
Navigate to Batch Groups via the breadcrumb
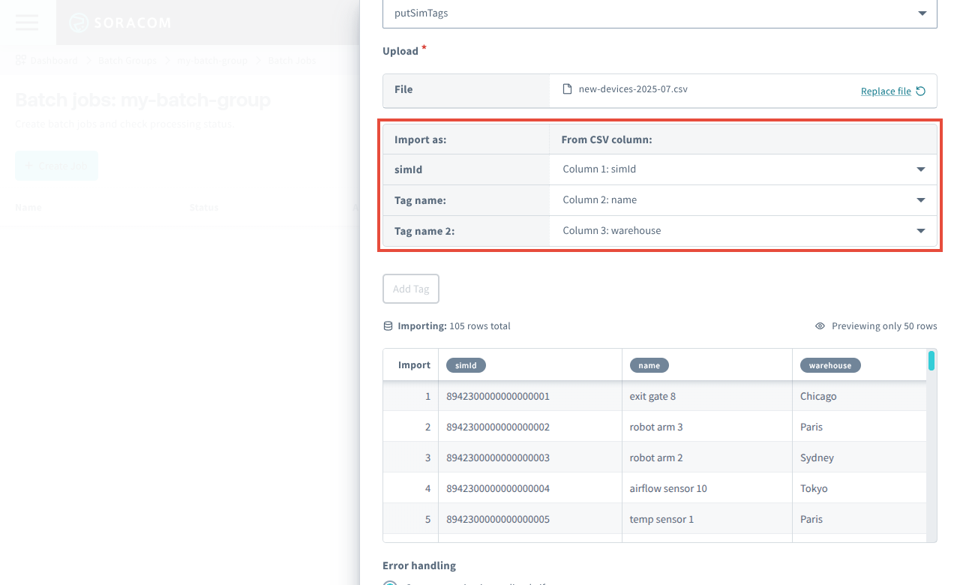coord(127,60)
